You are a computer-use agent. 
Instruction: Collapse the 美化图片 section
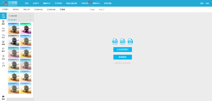coord(20,20)
